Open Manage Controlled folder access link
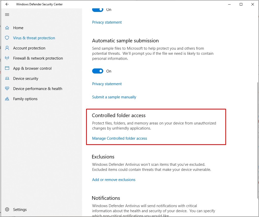This screenshot has height=217, width=259. [x=119, y=138]
